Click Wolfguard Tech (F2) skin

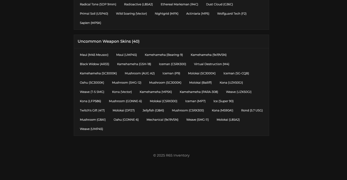(x=232, y=14)
